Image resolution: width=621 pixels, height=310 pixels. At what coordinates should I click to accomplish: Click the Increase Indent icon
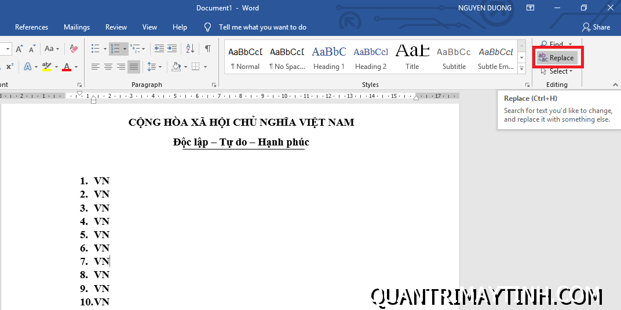click(172, 49)
